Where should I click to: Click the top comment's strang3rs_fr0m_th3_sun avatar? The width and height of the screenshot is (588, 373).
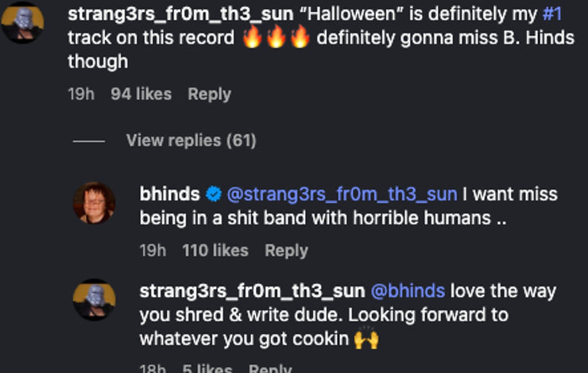tap(21, 22)
